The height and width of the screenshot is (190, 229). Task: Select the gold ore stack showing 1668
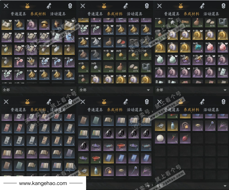pos(19,24)
